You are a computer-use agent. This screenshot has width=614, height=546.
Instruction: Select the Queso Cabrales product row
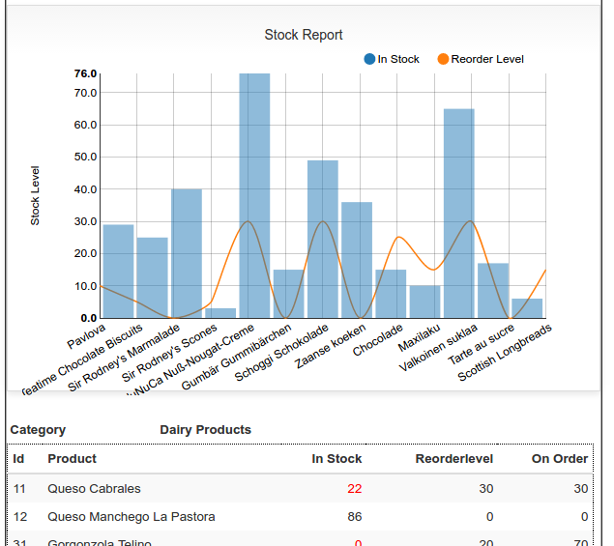94,489
